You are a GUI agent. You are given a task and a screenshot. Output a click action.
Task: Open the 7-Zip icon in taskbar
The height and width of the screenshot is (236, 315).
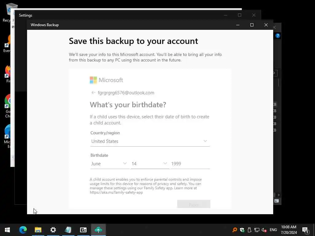tap(83, 230)
